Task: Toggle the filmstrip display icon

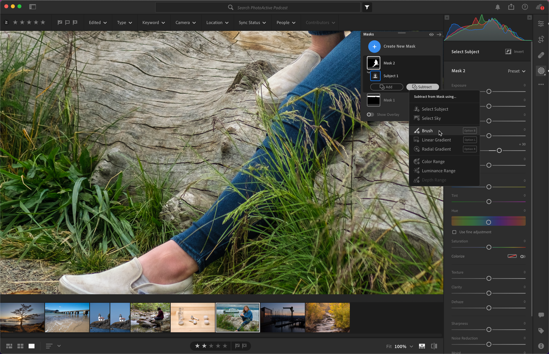Action: (x=422, y=346)
